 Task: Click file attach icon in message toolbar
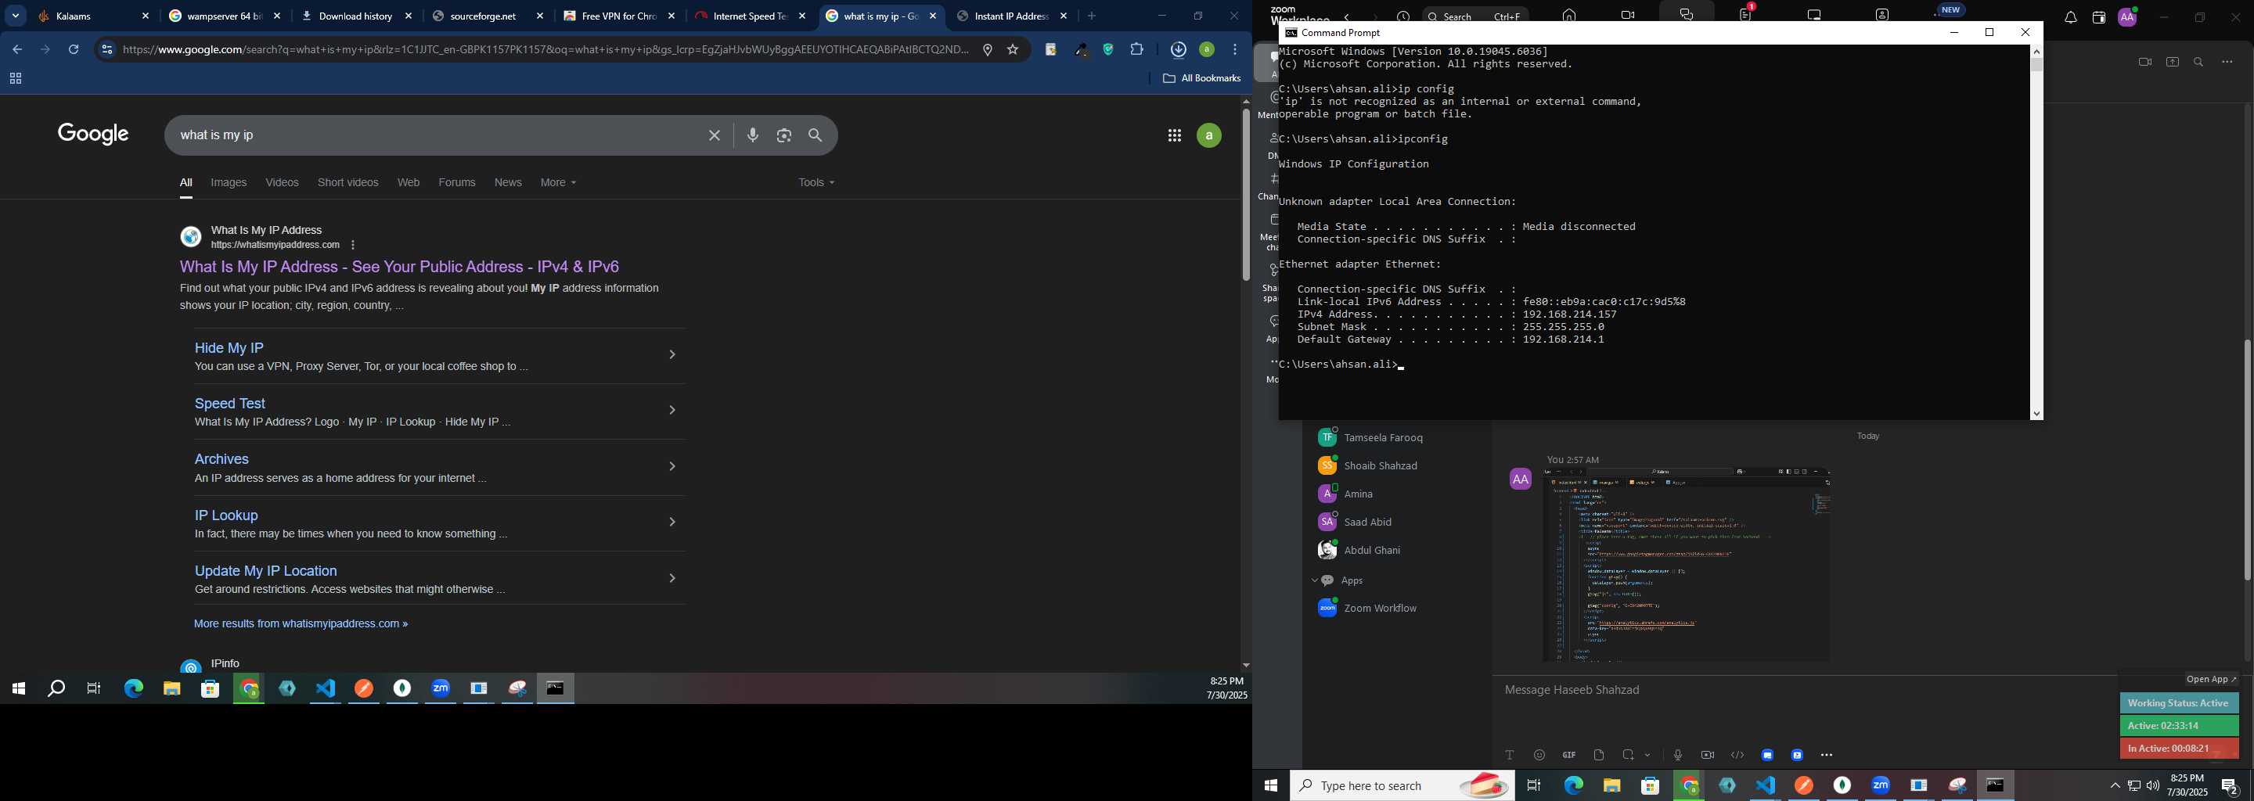1599,756
